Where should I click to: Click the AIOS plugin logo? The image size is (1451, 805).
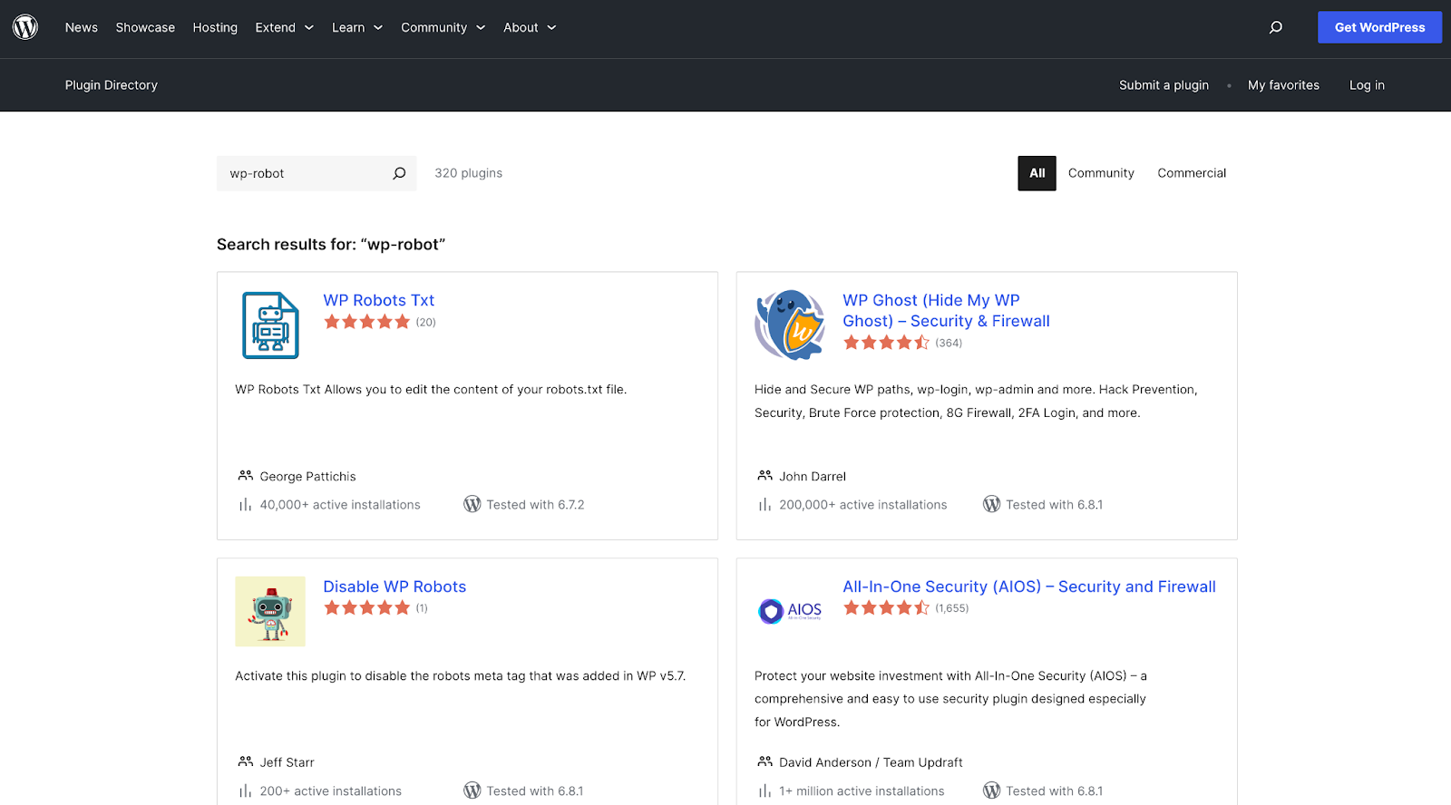[x=790, y=611]
